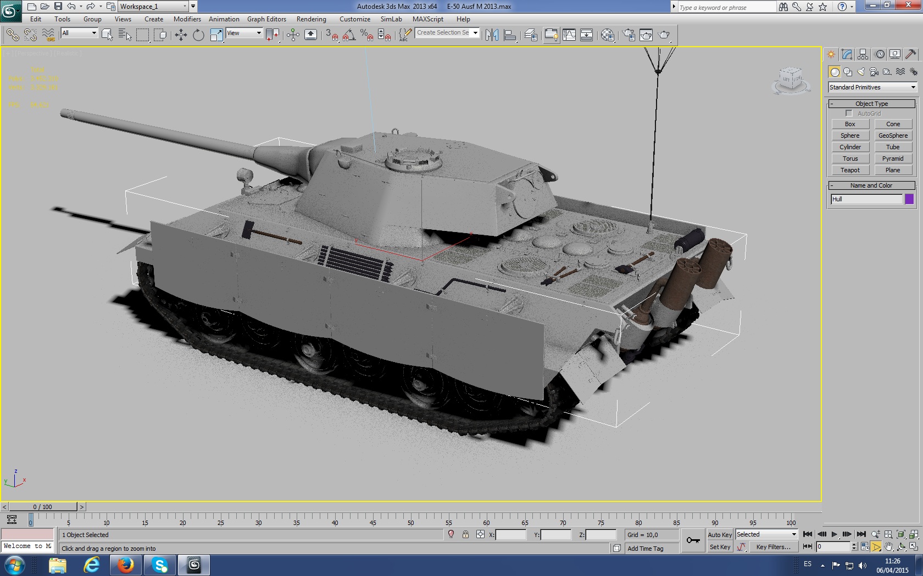
Task: Switch to the Hierarchy panel tab
Action: (x=863, y=54)
